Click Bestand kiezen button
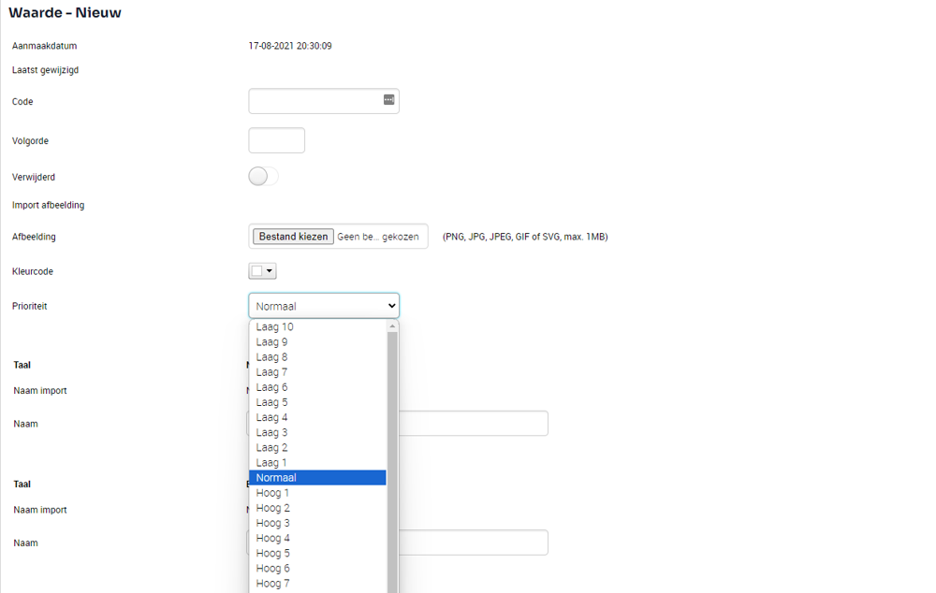The image size is (936, 593). tap(293, 237)
